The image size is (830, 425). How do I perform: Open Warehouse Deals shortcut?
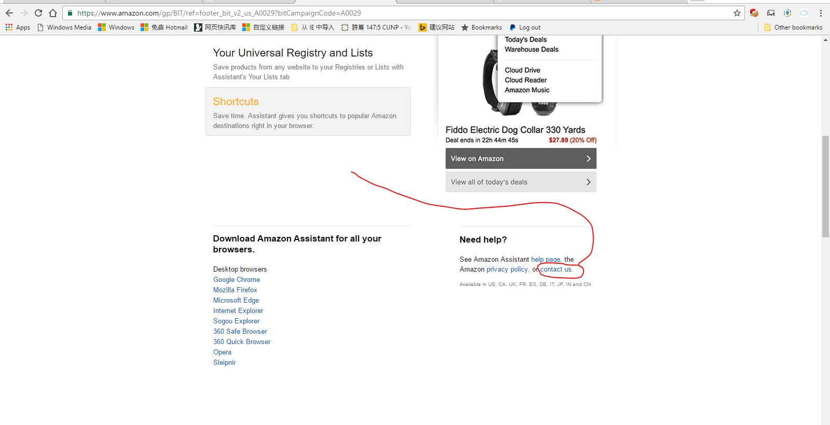click(532, 49)
